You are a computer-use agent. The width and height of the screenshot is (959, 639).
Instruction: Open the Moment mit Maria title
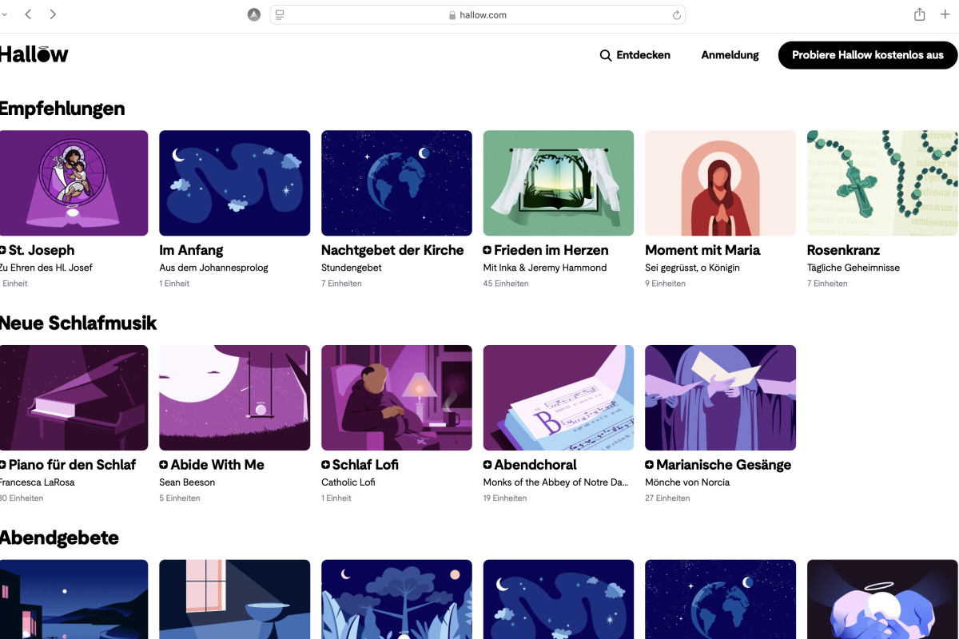click(x=702, y=250)
